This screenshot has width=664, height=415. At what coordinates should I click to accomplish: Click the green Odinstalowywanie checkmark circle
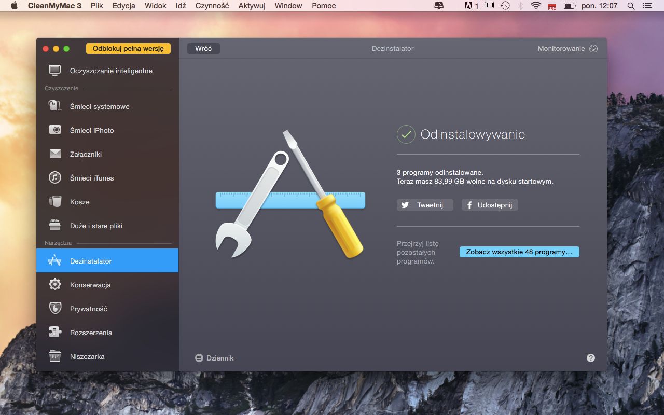[x=406, y=134]
